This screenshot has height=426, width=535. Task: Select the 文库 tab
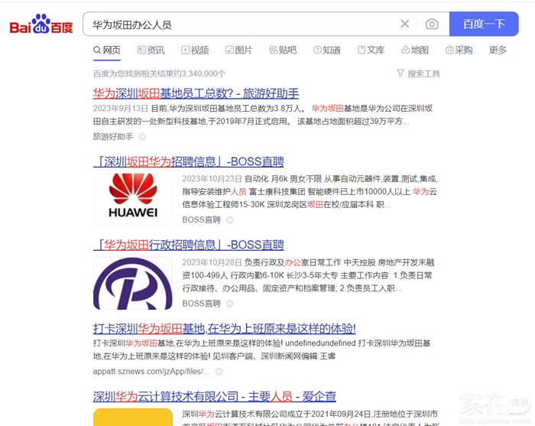(371, 50)
